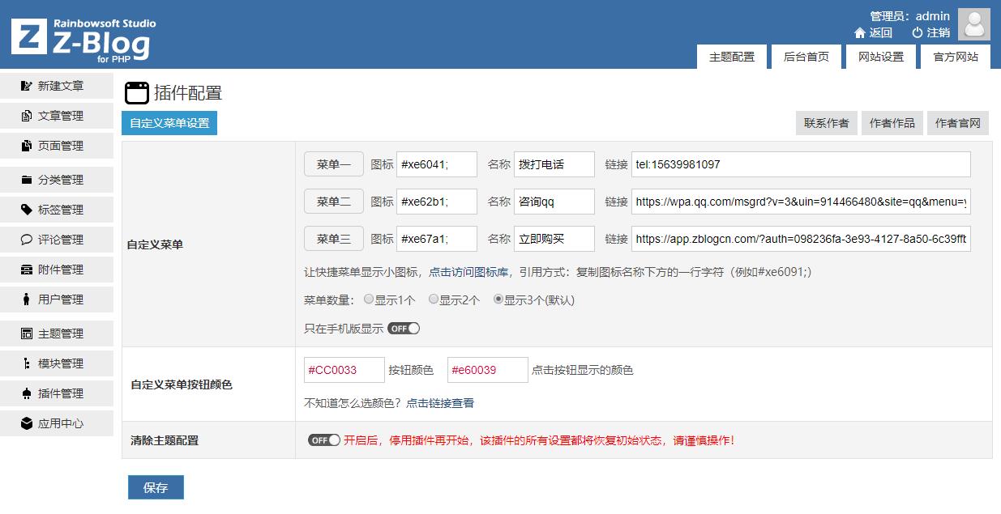Select 文章管理 in the sidebar
This screenshot has height=514, width=1001.
53,115
